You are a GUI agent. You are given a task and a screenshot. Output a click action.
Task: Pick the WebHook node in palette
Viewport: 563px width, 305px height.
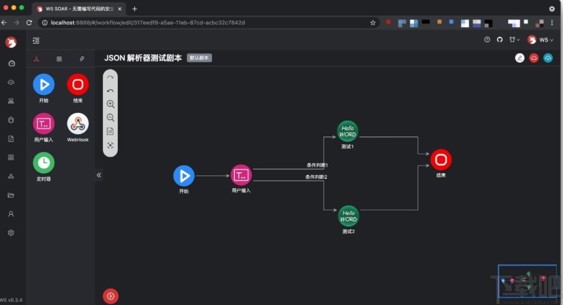coord(78,124)
